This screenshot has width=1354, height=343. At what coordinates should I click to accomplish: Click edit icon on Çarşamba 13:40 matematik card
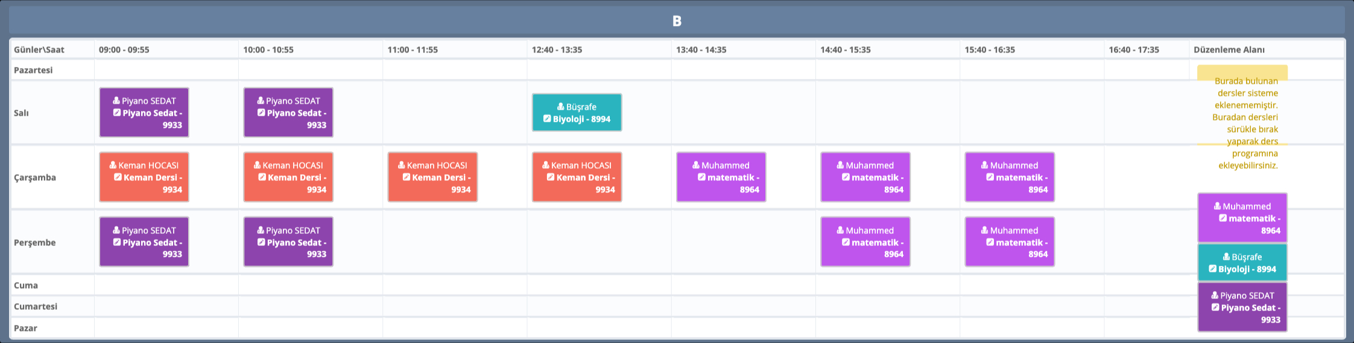coord(701,177)
